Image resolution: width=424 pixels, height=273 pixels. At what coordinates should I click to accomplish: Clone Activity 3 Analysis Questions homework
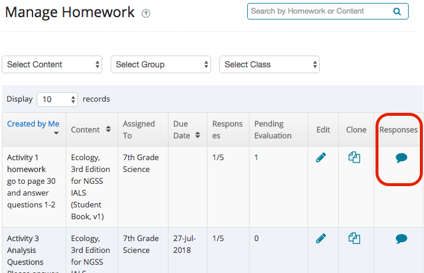click(x=354, y=239)
